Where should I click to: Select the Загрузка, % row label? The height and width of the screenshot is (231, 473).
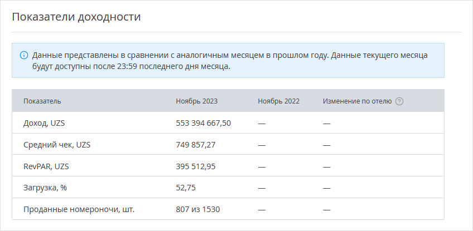pos(45,188)
